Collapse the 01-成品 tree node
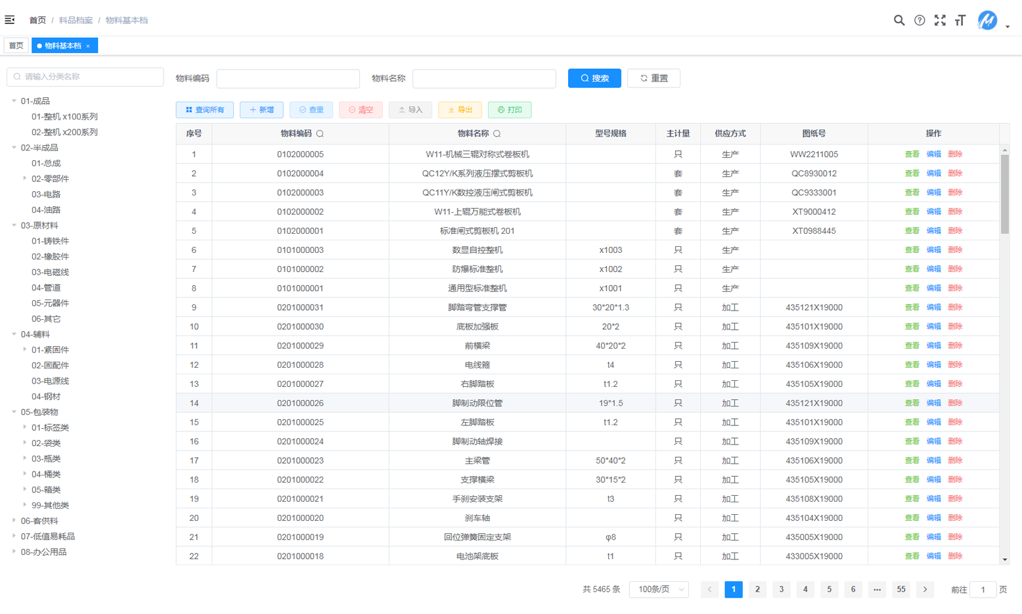Viewport: 1022px width, 614px height. coord(14,101)
